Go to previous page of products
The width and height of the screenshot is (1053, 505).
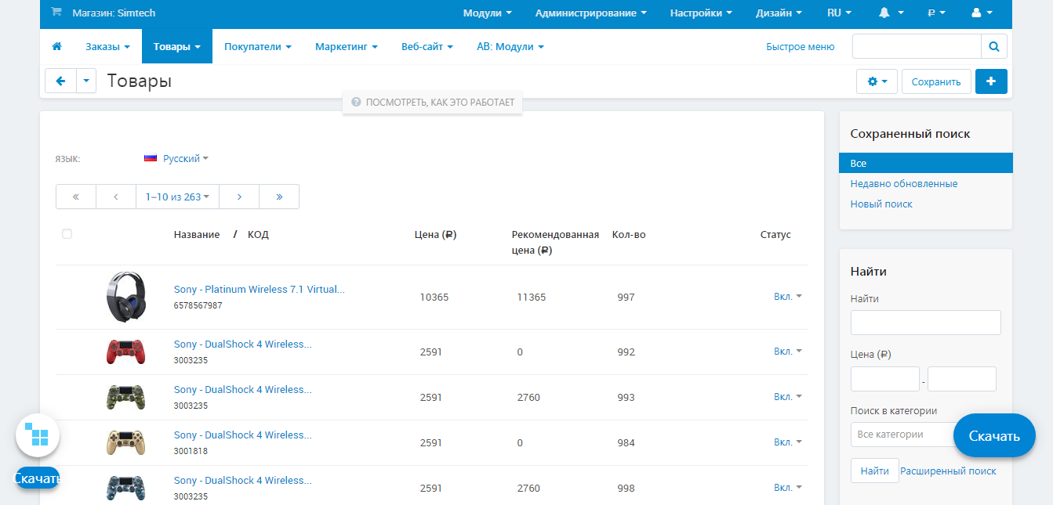[x=116, y=197]
